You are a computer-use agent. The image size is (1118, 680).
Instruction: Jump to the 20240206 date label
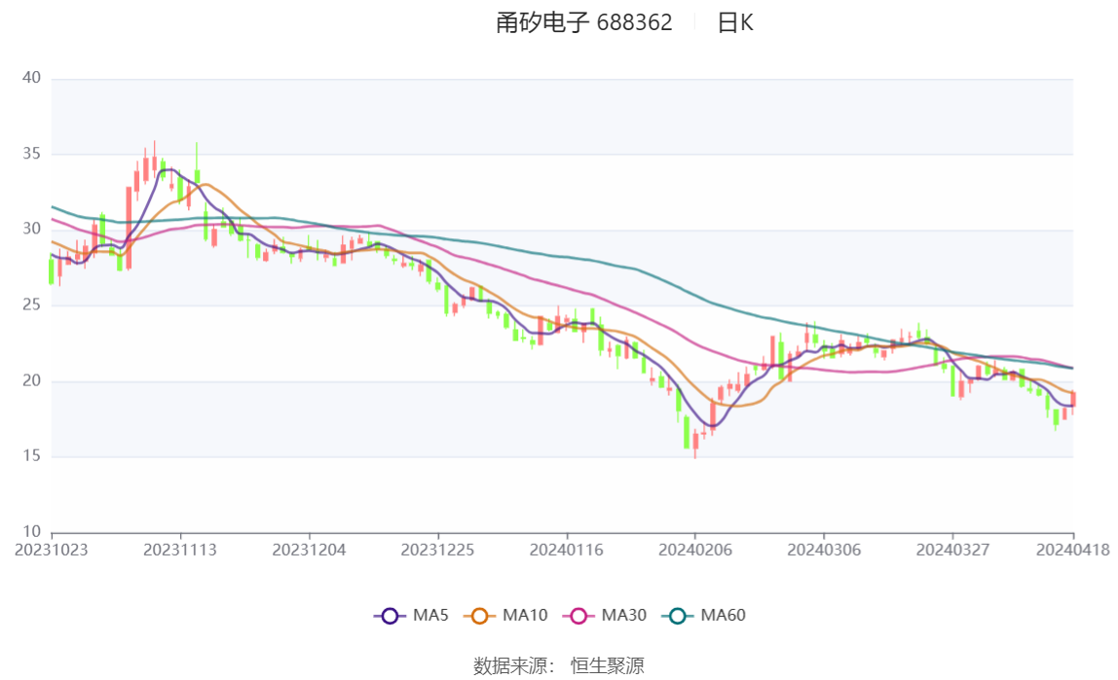(695, 550)
